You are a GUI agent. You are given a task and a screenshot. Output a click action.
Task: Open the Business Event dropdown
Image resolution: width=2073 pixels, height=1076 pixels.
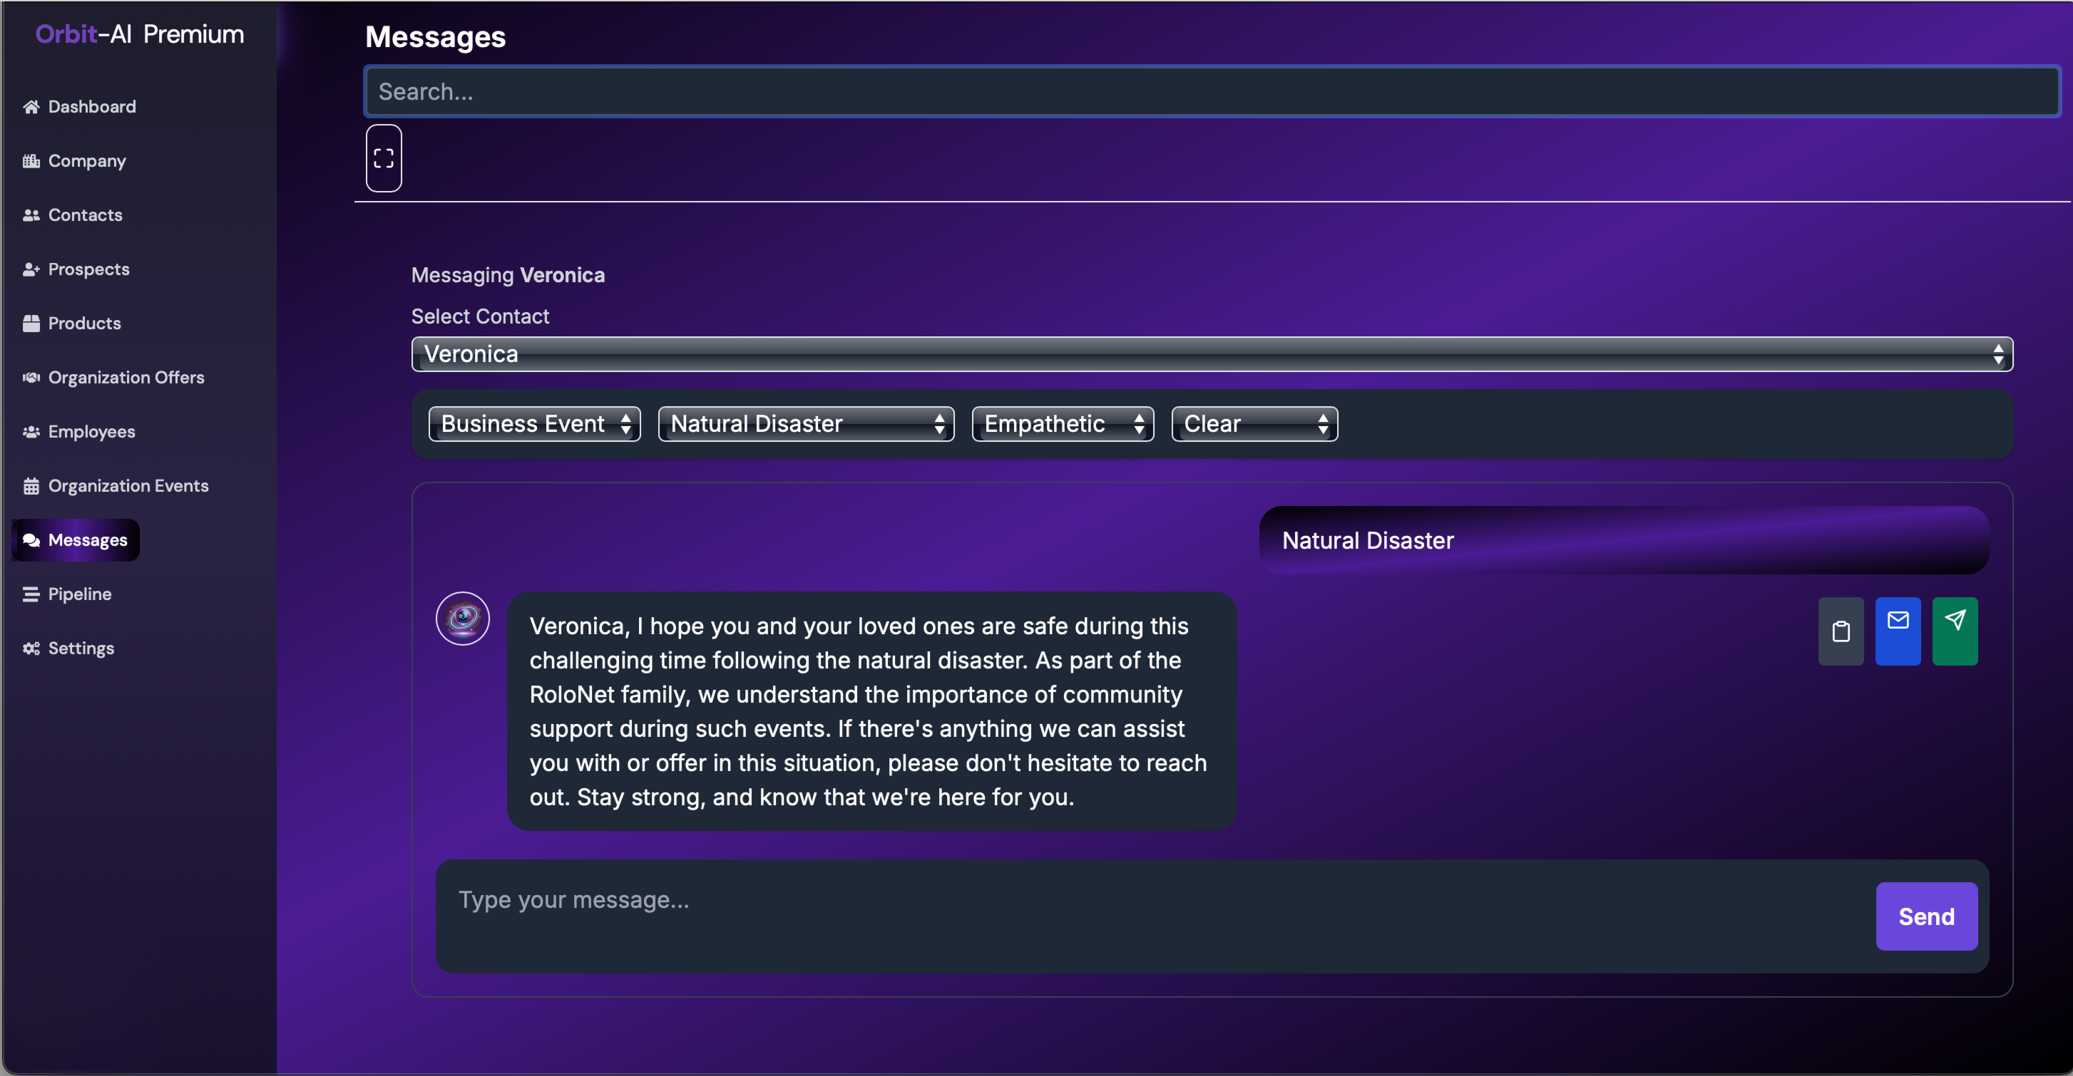(534, 424)
